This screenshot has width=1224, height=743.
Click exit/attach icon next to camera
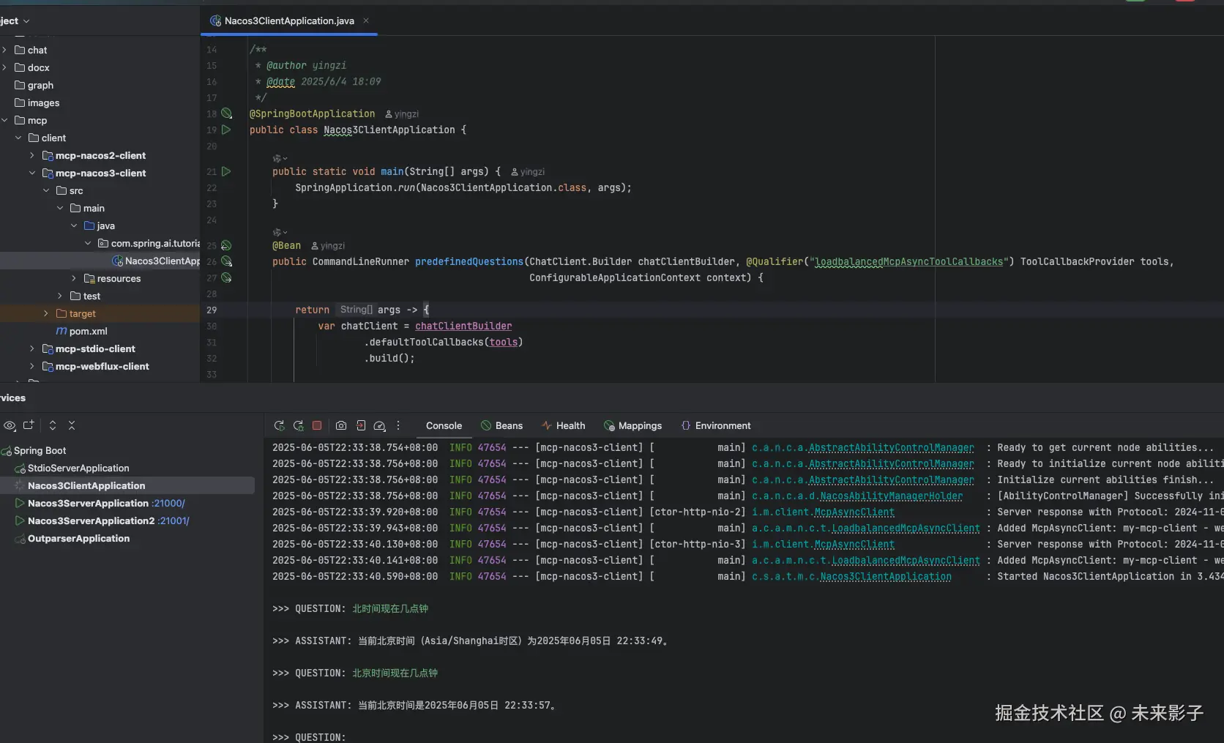(361, 425)
